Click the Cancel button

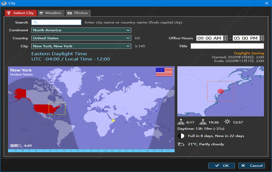click(252, 165)
